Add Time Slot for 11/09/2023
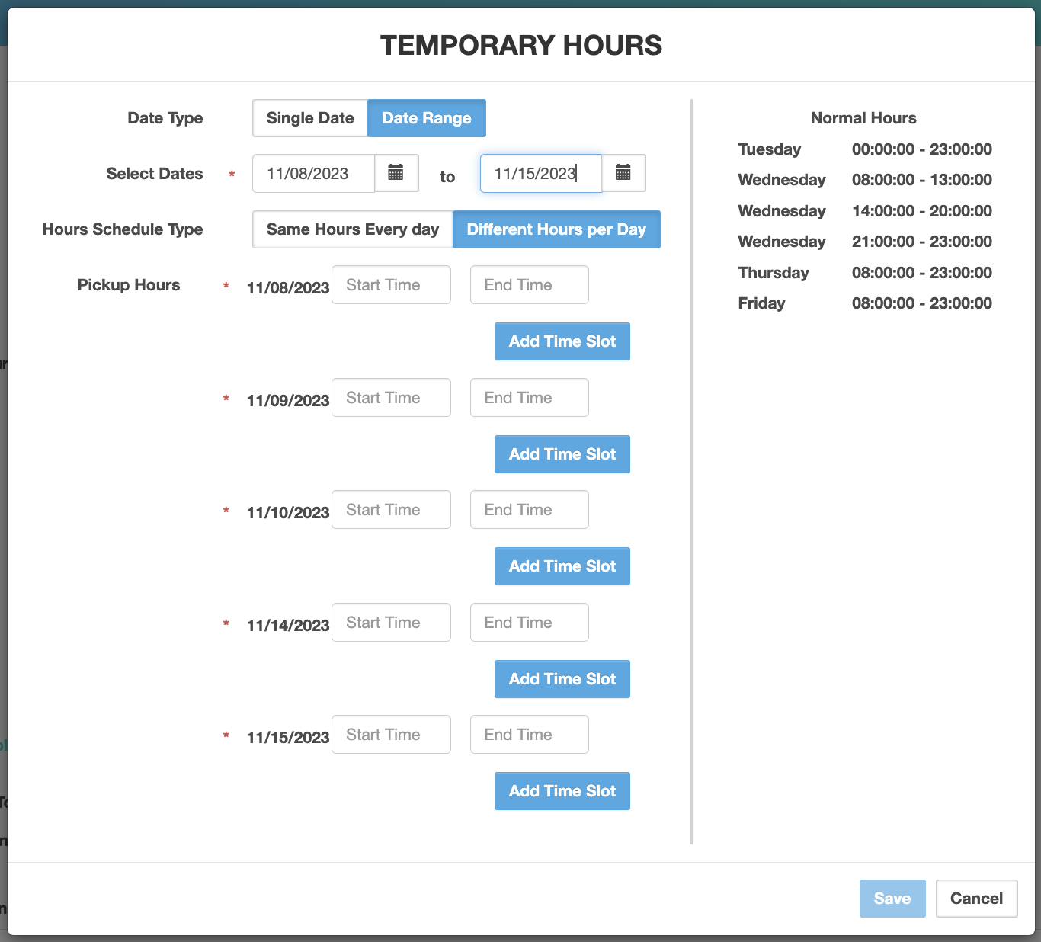Image resolution: width=1041 pixels, height=942 pixels. point(562,454)
